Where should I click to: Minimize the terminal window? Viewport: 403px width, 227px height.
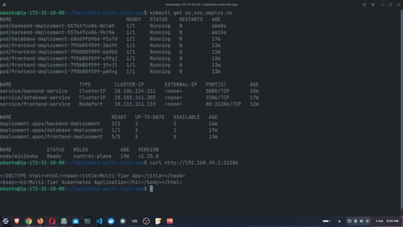click(x=382, y=5)
